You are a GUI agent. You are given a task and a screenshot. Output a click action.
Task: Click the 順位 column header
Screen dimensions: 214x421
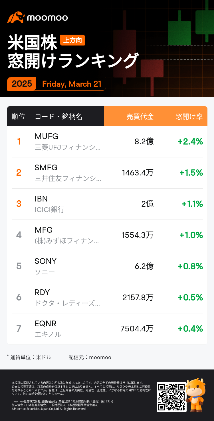pos(19,116)
